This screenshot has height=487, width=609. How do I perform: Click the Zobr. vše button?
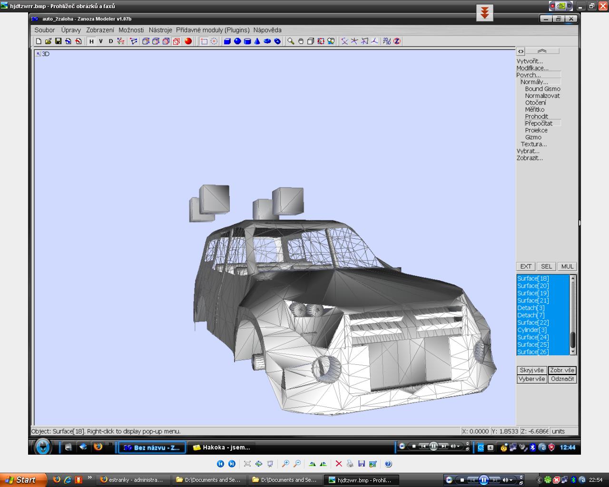(562, 370)
